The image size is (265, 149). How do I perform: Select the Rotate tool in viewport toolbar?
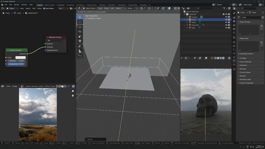click(x=80, y=31)
